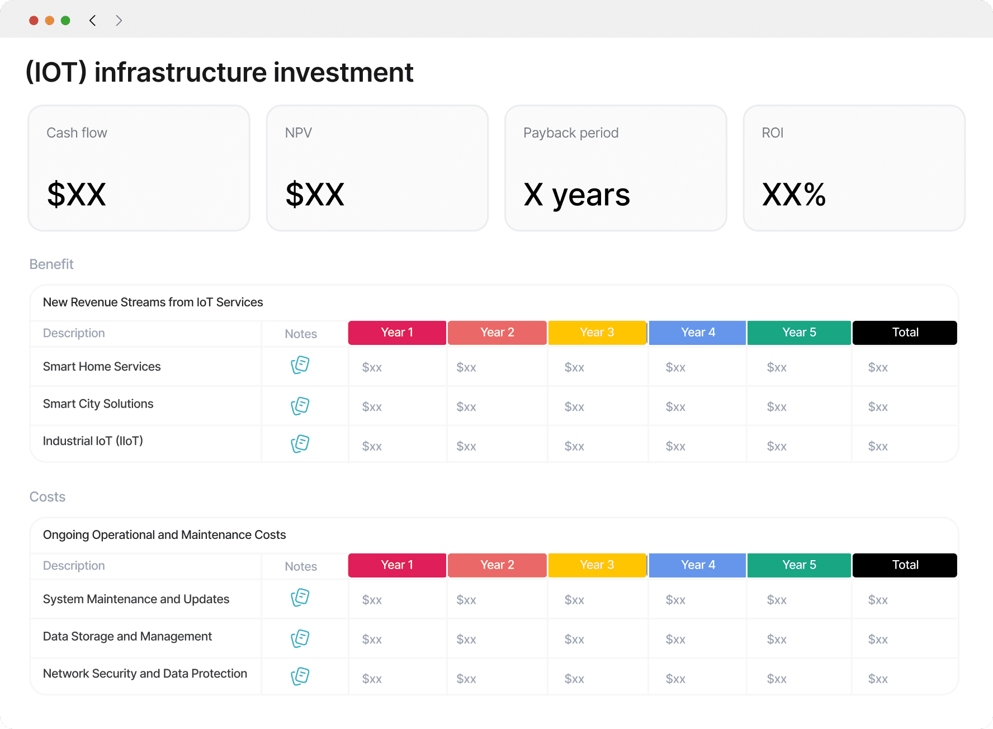The image size is (993, 729).
Task: Open the ROI summary card
Action: tap(854, 168)
